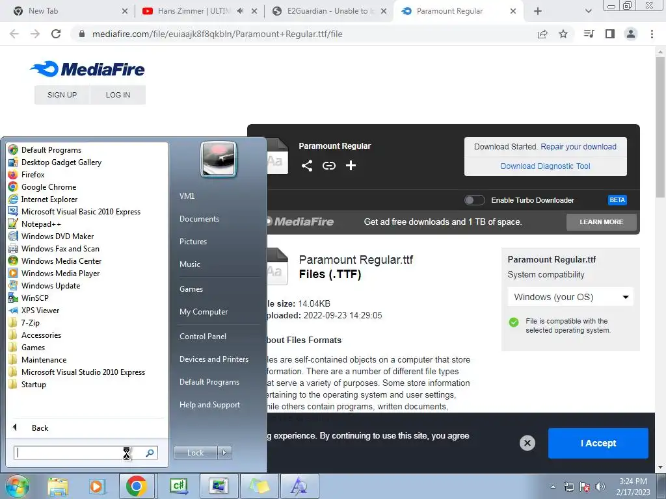Open My Computer from Start menu
666x499 pixels.
point(204,311)
